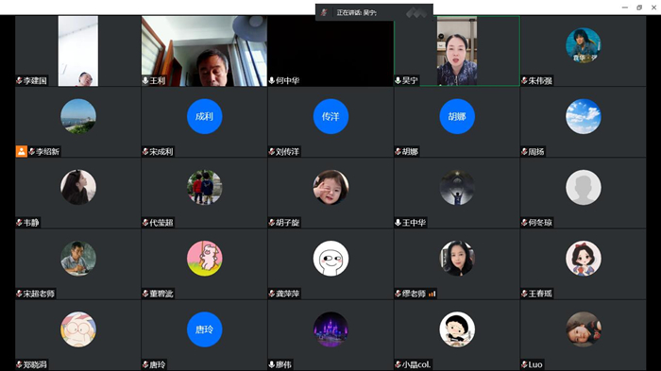Click the 龚萍萍 name label
The width and height of the screenshot is (661, 371).
(287, 294)
